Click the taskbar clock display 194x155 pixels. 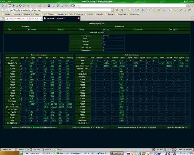tap(170, 153)
